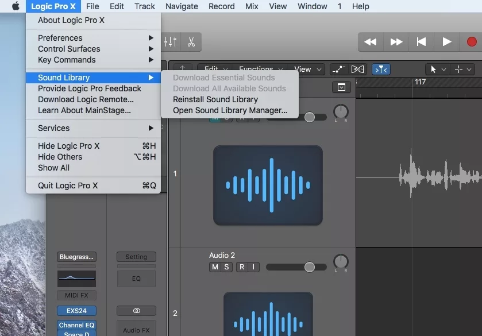482x336 pixels.
Task: Open the View dropdown in the editor
Action: [303, 69]
